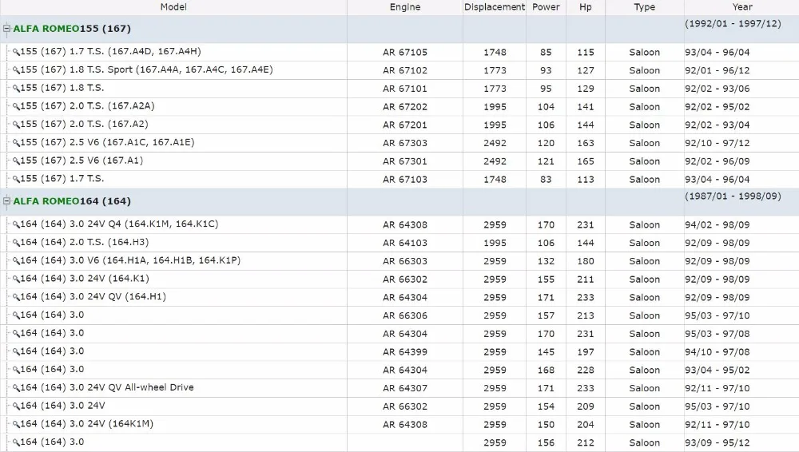The height and width of the screenshot is (452, 799).
Task: Click power value 83
Action: tap(546, 180)
